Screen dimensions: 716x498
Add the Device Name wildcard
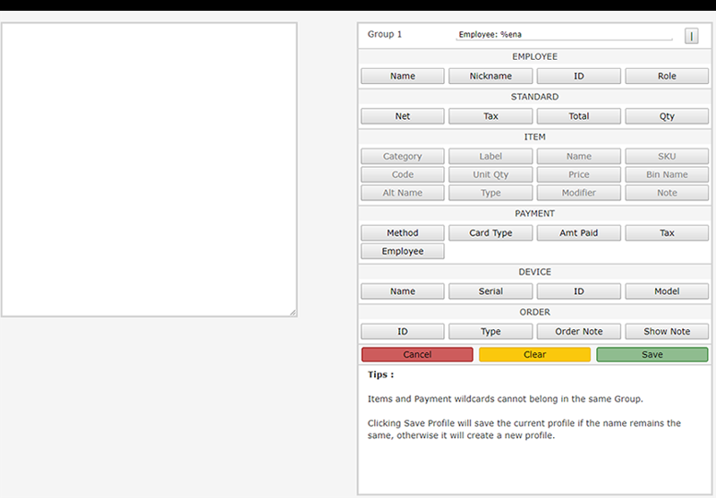pos(402,291)
